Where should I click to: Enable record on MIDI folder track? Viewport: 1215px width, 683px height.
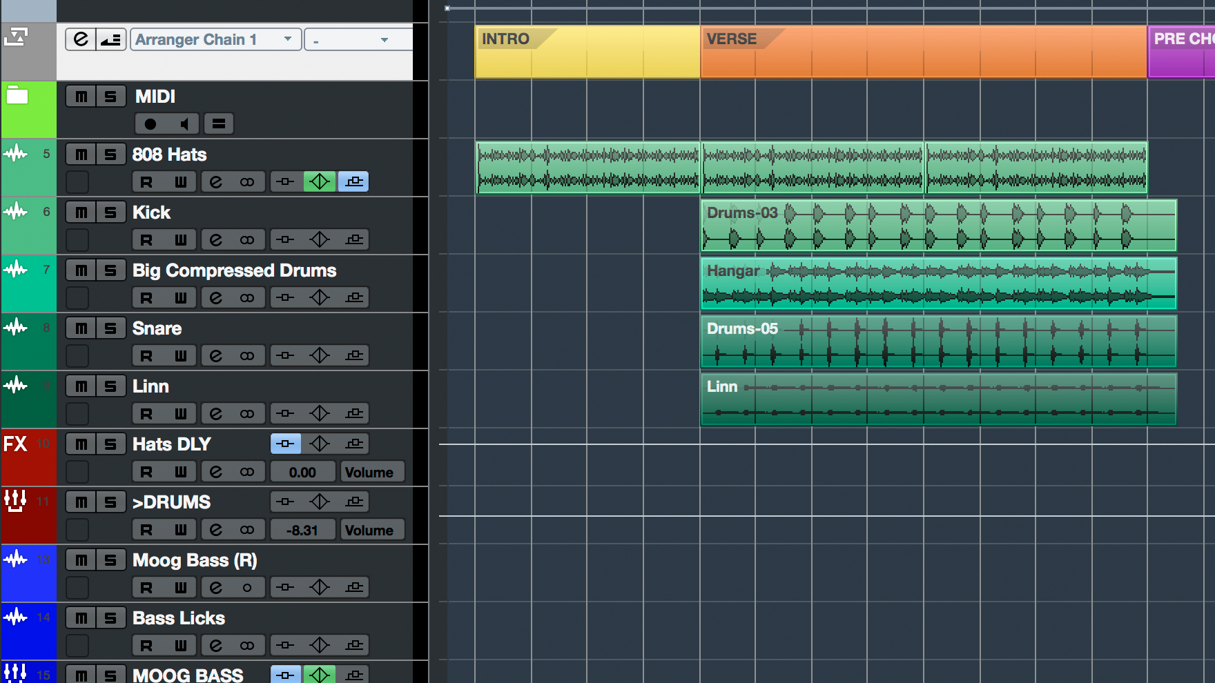pyautogui.click(x=150, y=124)
